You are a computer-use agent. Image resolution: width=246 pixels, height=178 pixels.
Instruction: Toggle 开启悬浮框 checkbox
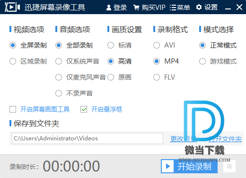click(84, 109)
